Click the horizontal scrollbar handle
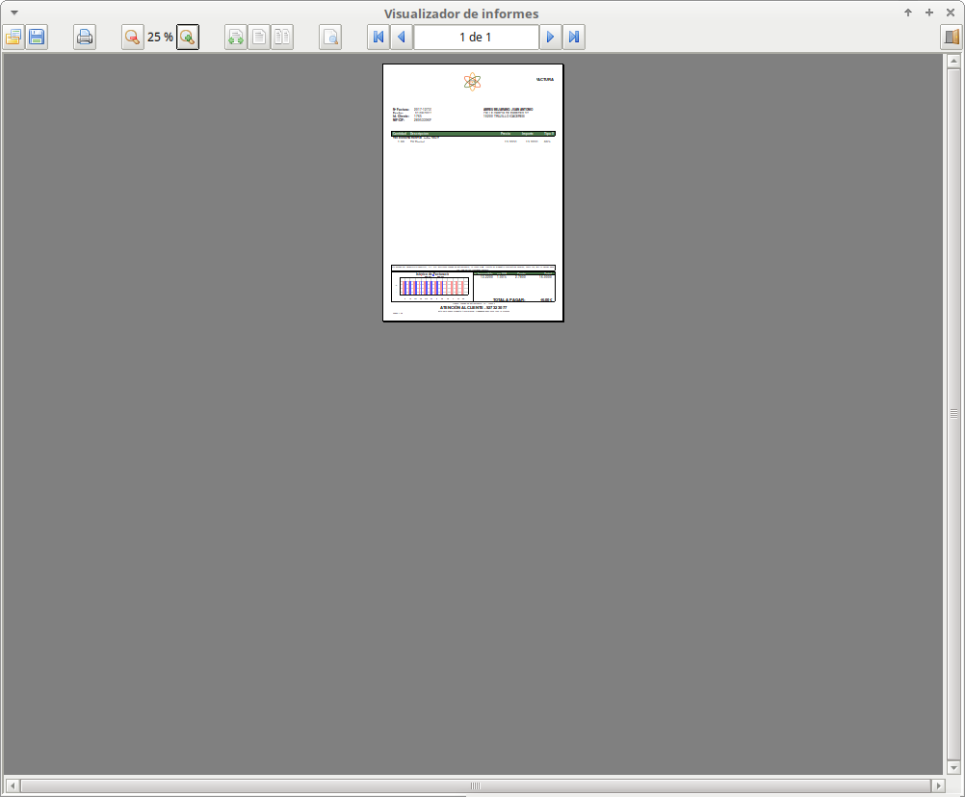The height and width of the screenshot is (797, 965). coord(475,785)
